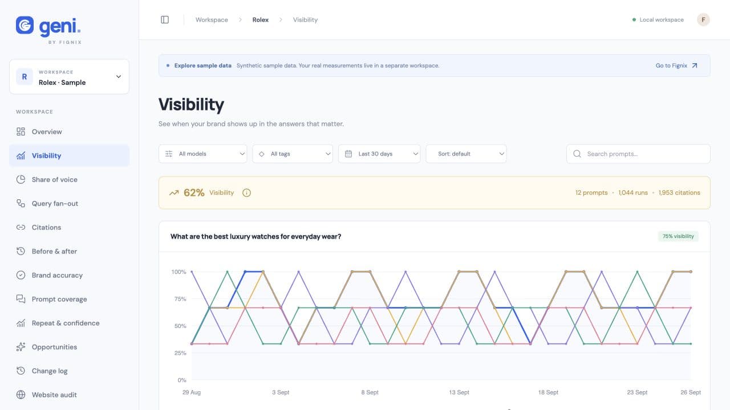Open the All models filter dropdown
Viewport: 730px width, 410px height.
(x=203, y=154)
